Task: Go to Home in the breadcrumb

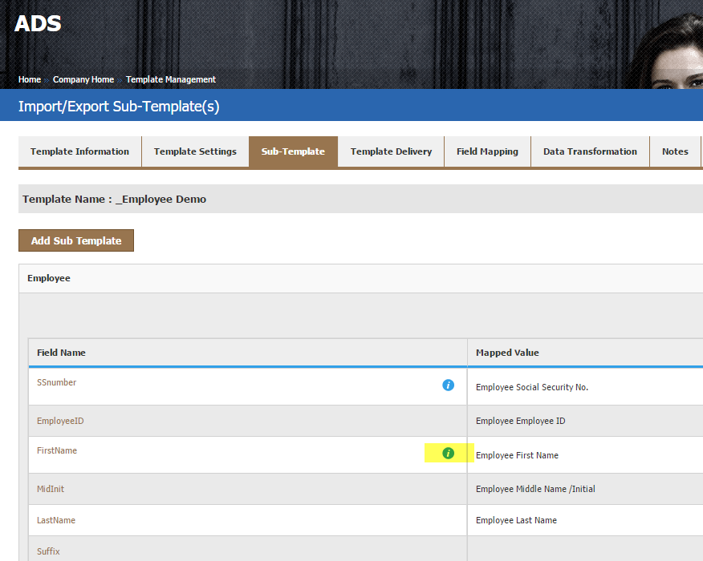Action: [x=30, y=80]
